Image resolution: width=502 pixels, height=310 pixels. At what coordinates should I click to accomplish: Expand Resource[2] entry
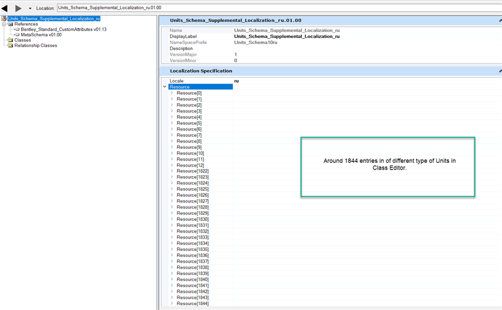click(x=172, y=105)
